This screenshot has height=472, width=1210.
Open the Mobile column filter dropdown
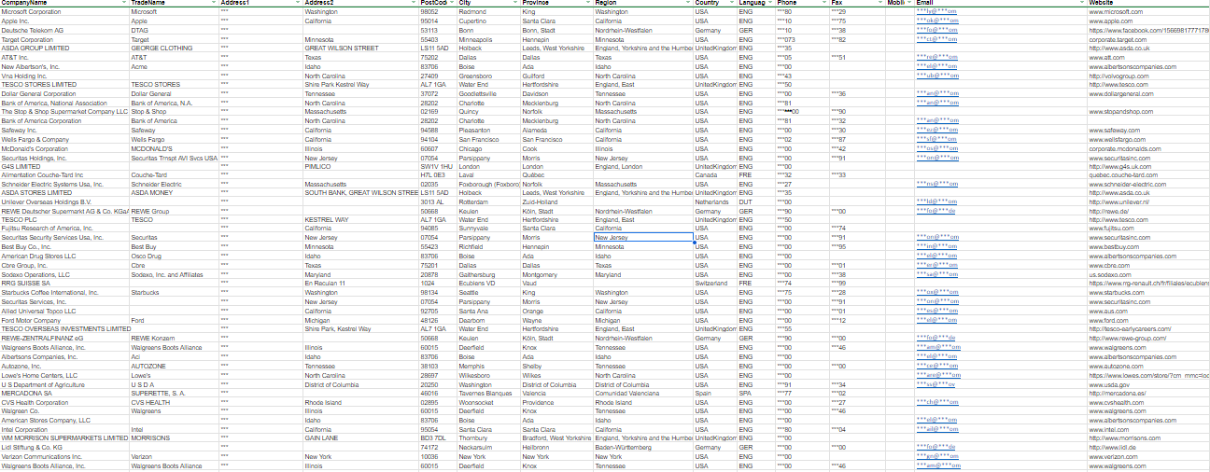908,4
